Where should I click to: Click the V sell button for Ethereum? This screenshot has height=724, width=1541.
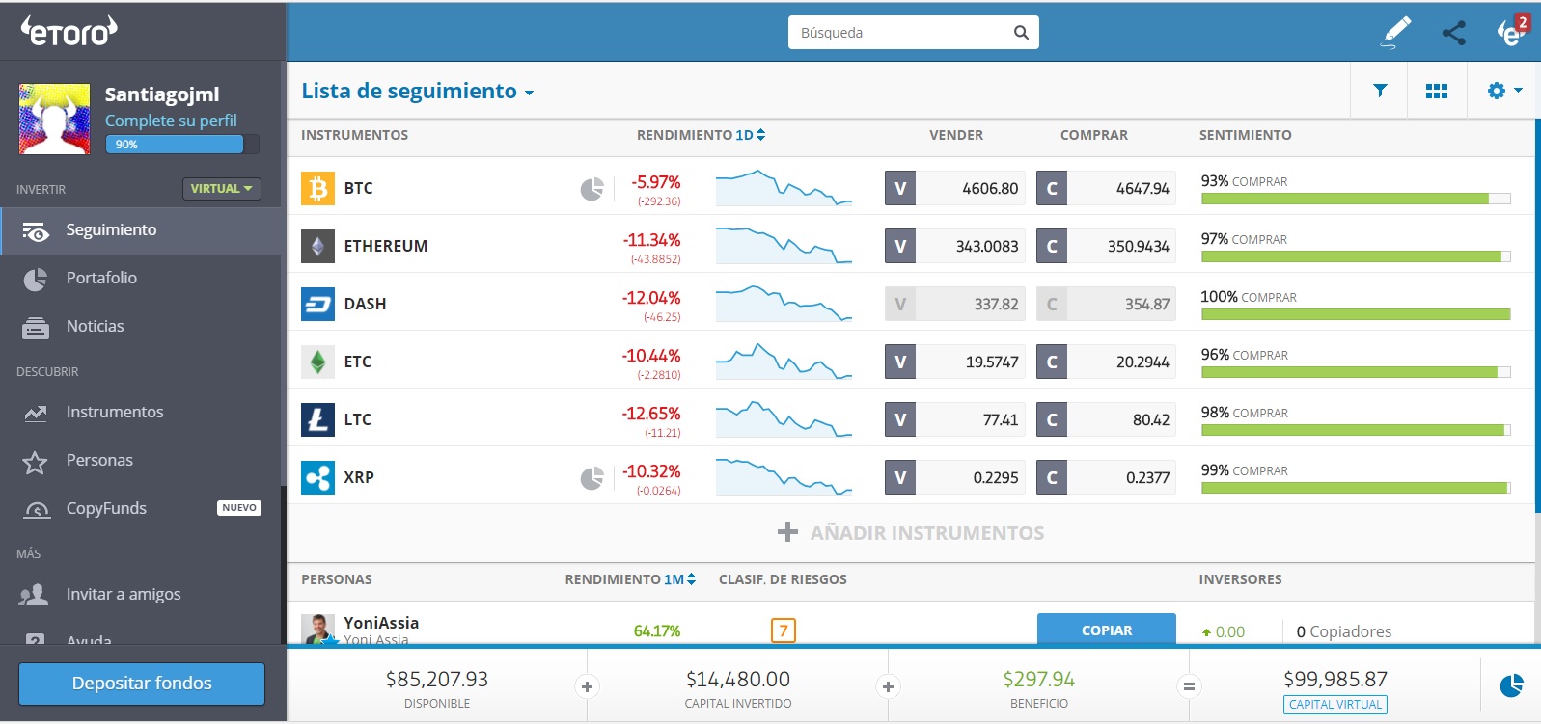point(900,247)
